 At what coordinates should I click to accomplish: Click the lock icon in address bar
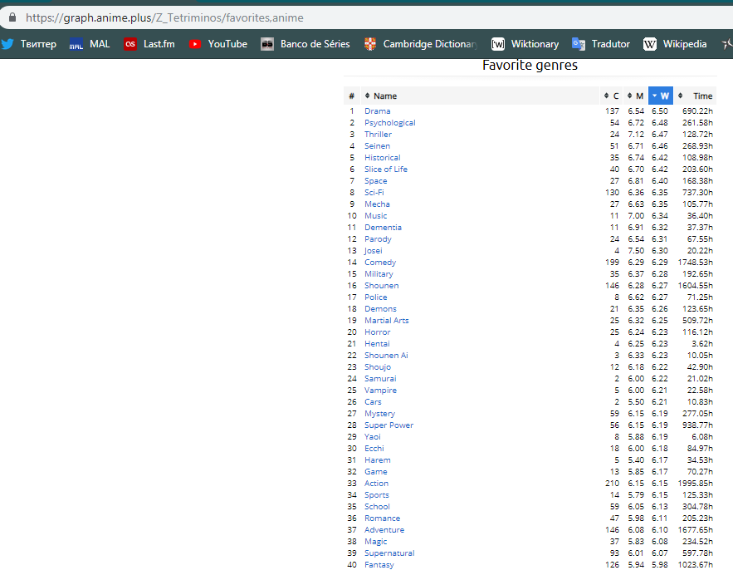tap(12, 17)
